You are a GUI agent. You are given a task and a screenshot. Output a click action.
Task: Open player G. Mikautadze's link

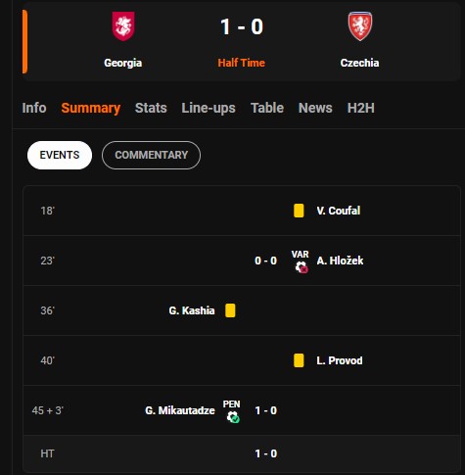(x=180, y=410)
